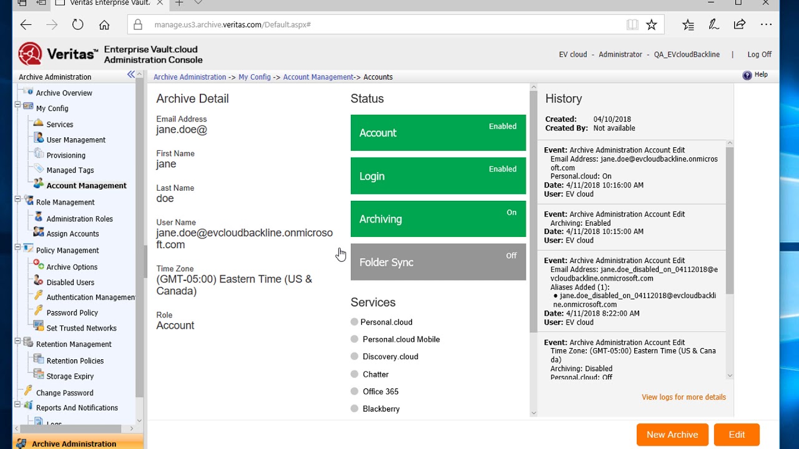Click the User Management icon
Viewport: 799px width, 449px height.
click(x=39, y=139)
